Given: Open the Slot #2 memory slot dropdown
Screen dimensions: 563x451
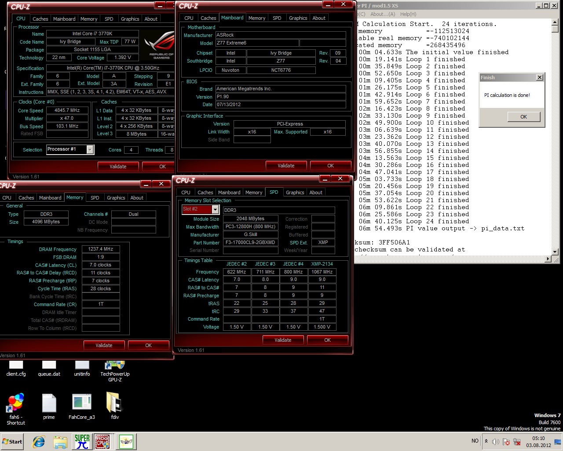Looking at the screenshot, I should 215,210.
